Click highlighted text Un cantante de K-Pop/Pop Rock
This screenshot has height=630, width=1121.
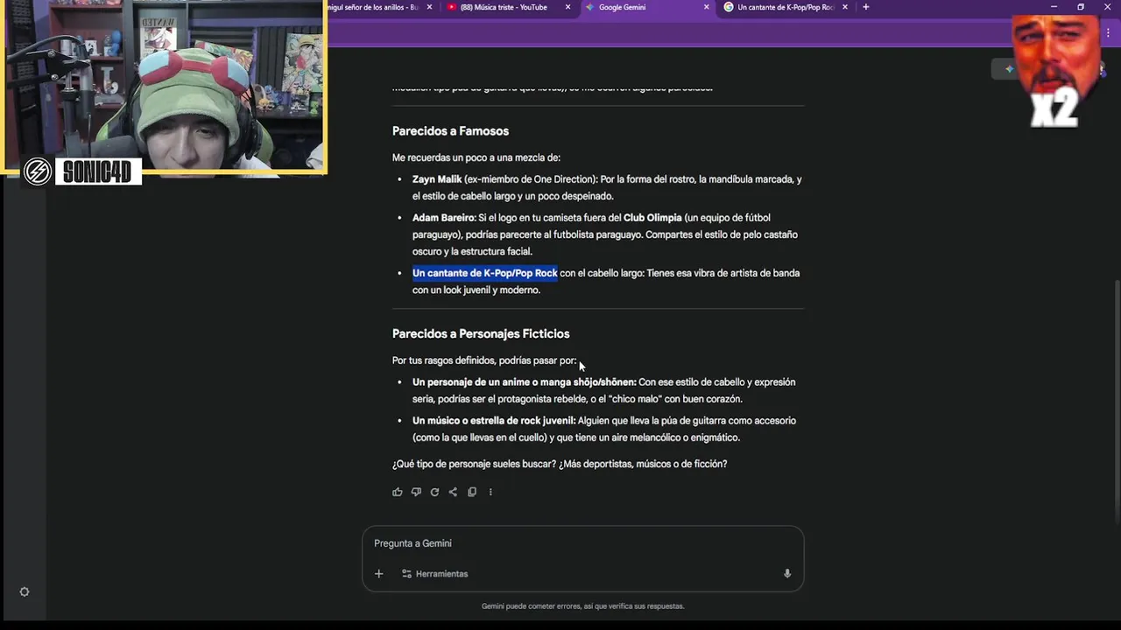coord(485,273)
